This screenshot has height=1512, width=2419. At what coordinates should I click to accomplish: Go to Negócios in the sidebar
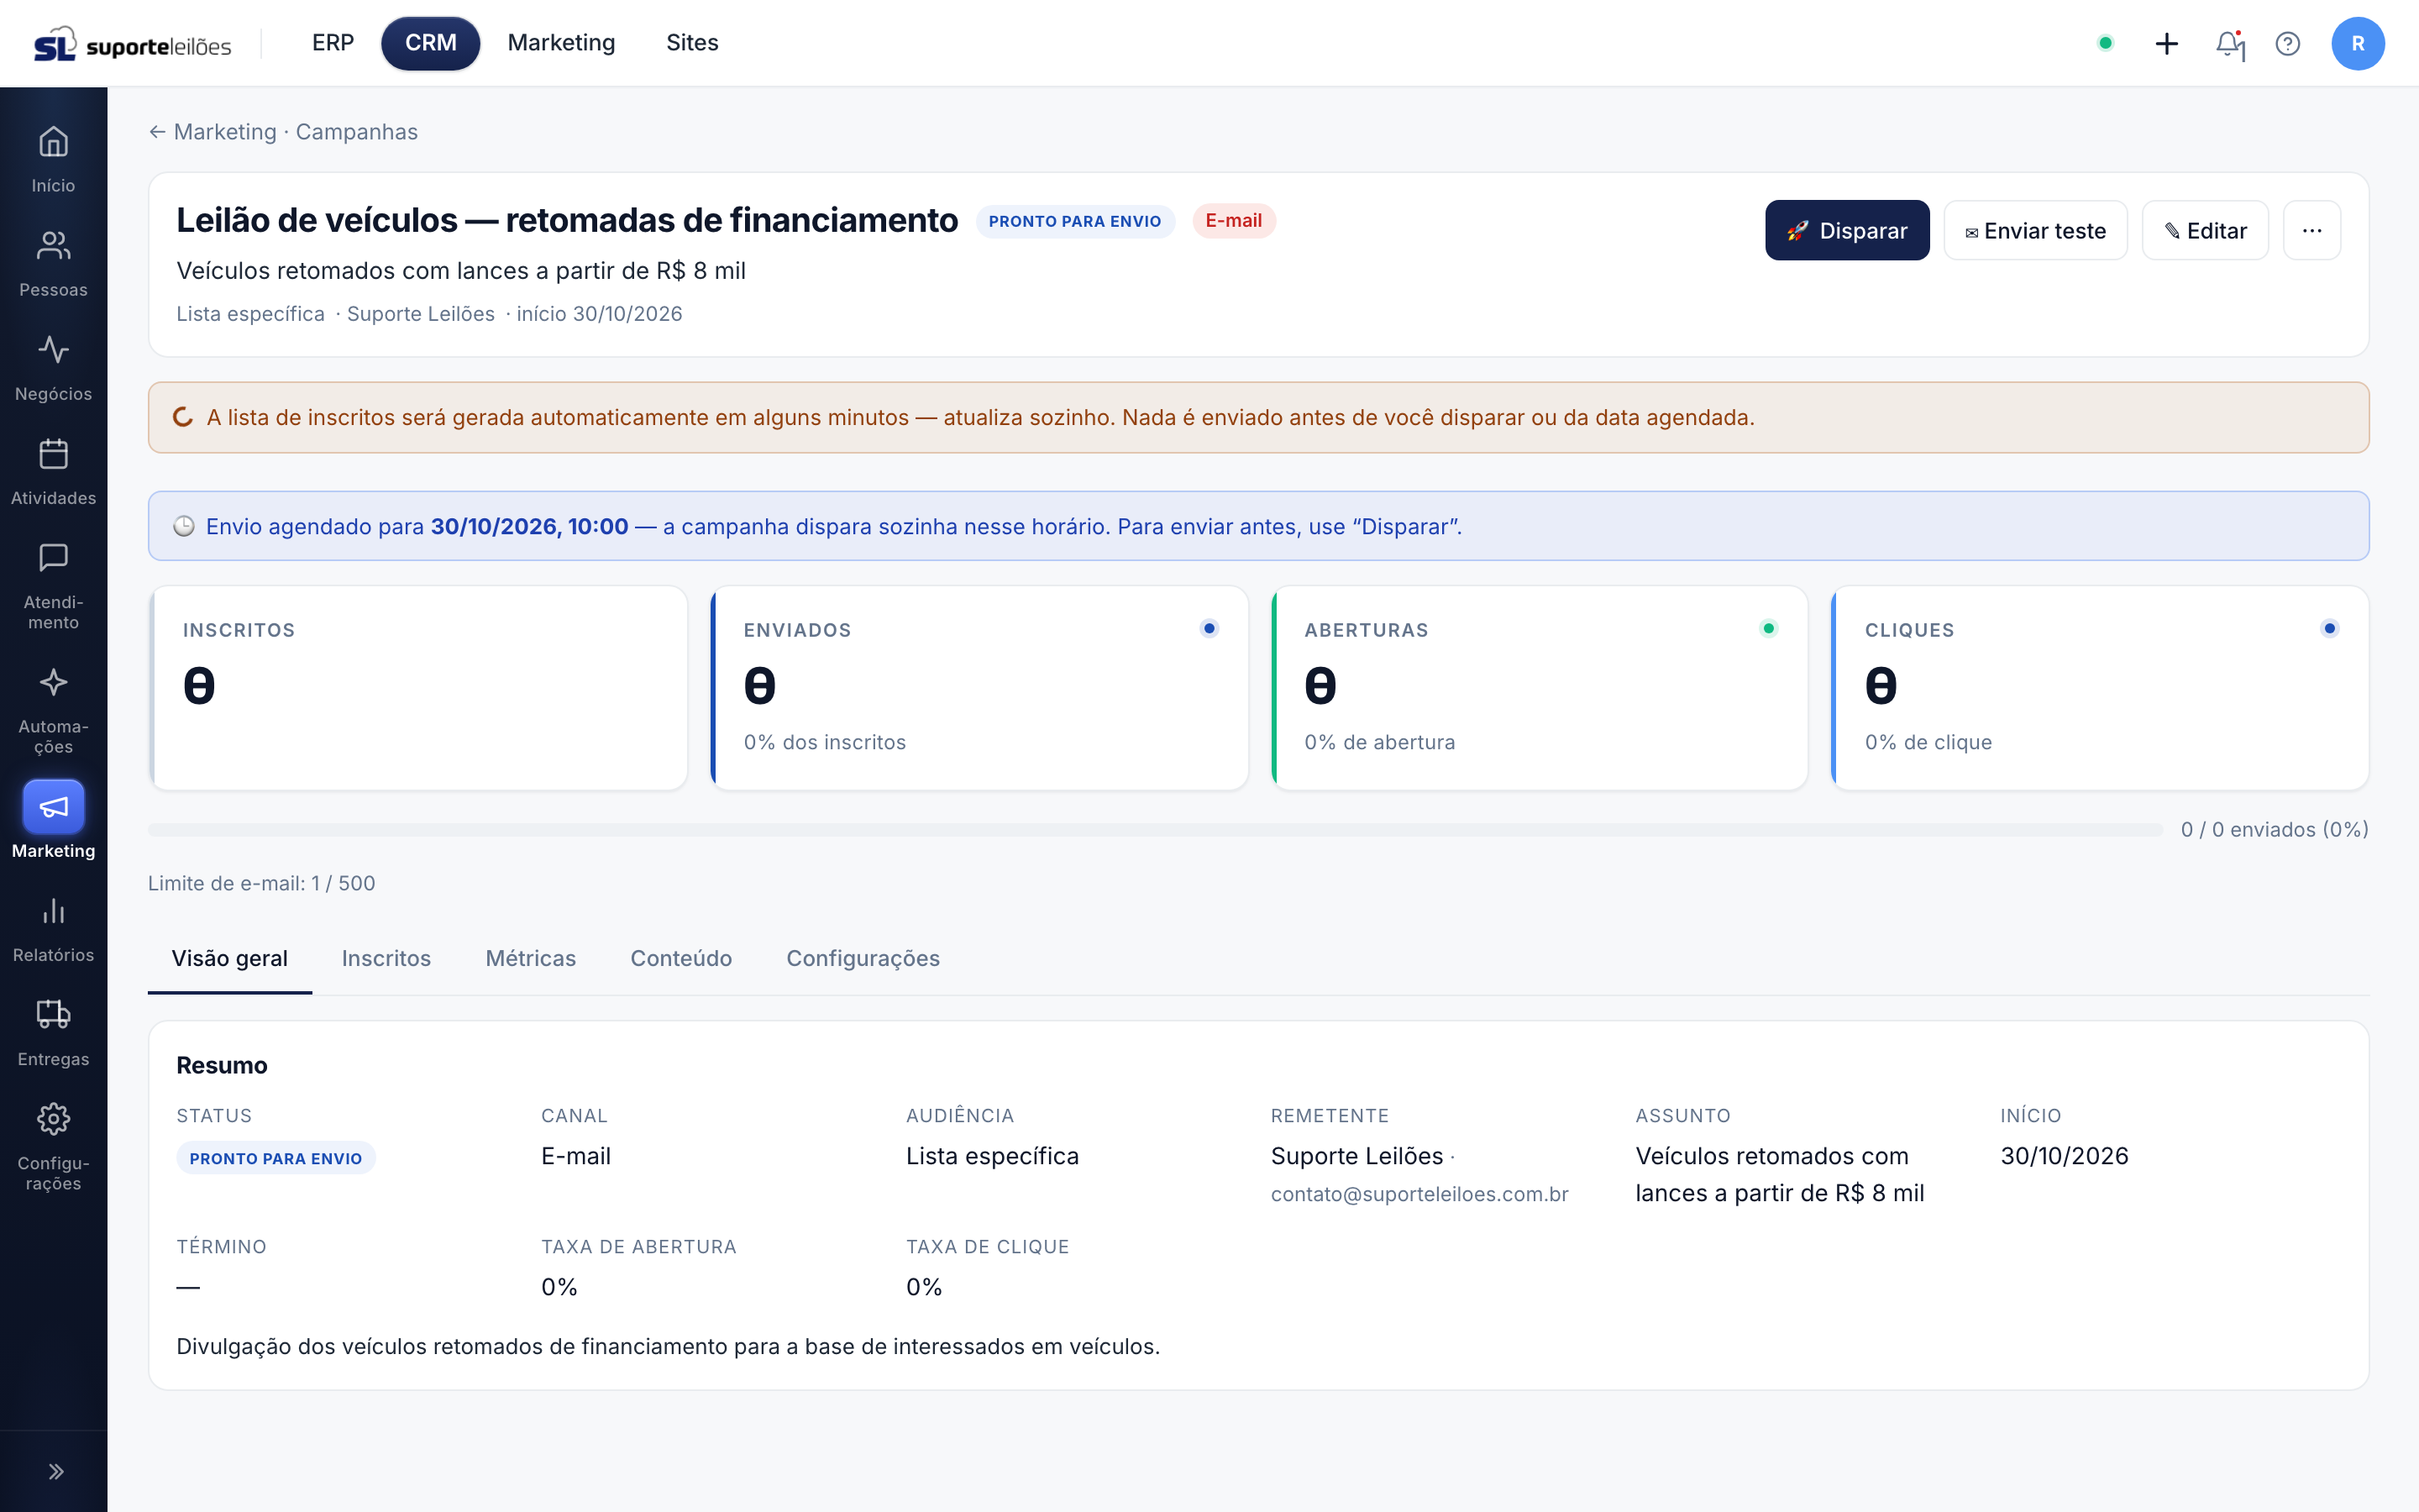tap(53, 367)
